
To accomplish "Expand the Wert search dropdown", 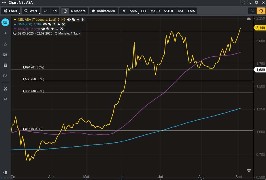I will (31, 11).
